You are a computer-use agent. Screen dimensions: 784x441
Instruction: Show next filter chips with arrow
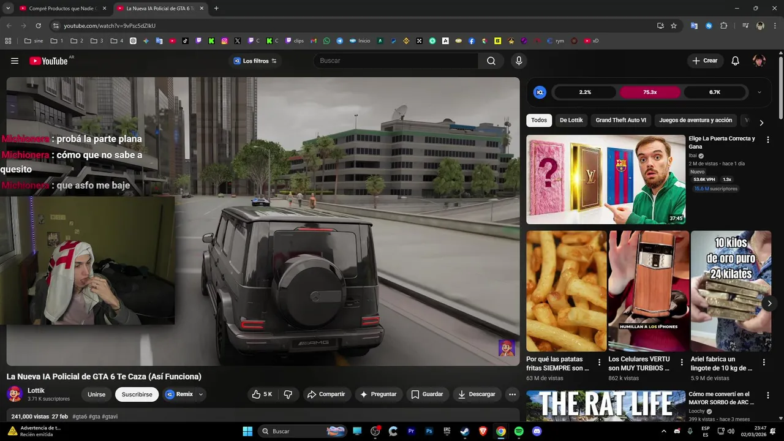pos(761,123)
